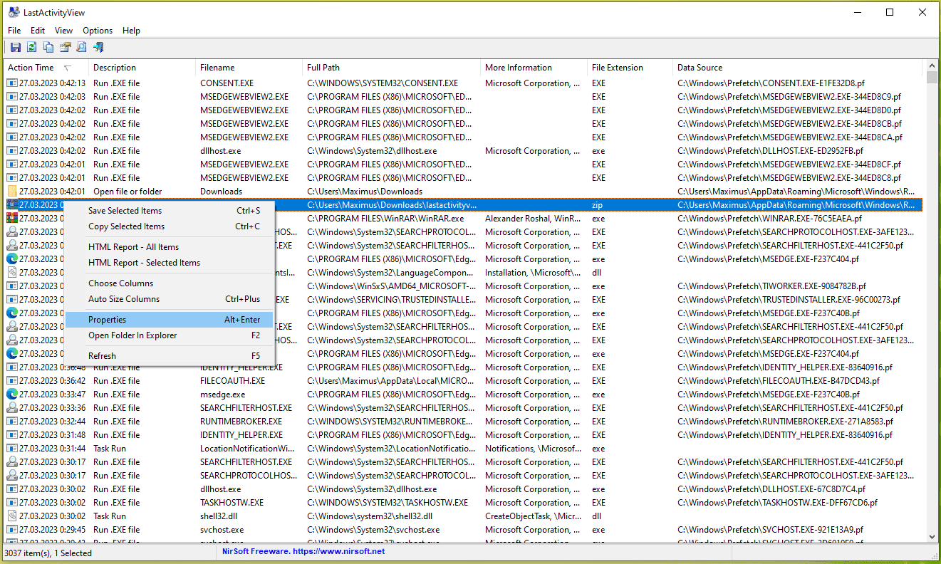Click the TRUSTEDINSTALLER.EXE-96C00273.pf data source cell
This screenshot has height=564, width=941.
point(787,300)
